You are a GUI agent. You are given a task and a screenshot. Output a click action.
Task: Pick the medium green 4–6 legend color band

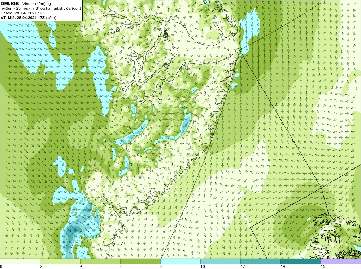click(100, 261)
